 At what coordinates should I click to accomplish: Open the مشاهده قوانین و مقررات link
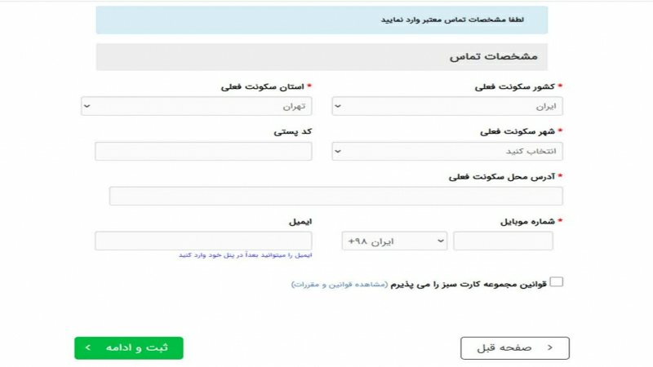[x=340, y=284]
